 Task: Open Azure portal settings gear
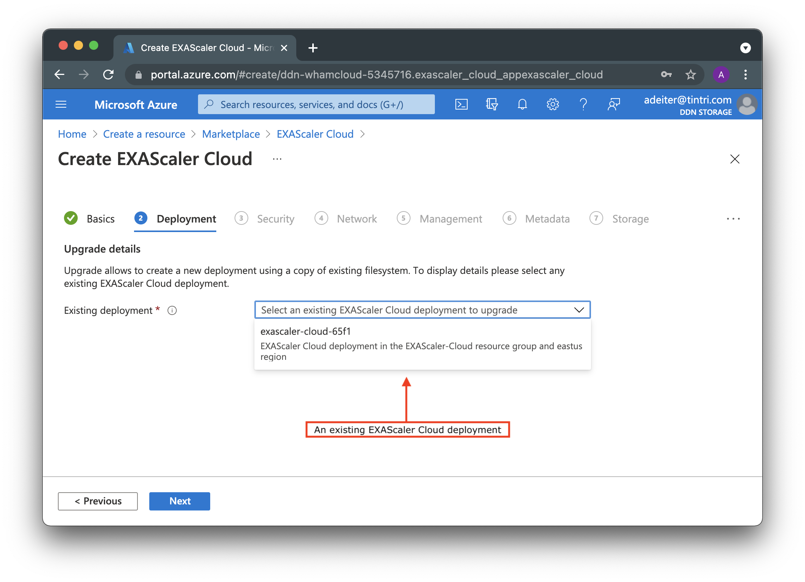[553, 104]
